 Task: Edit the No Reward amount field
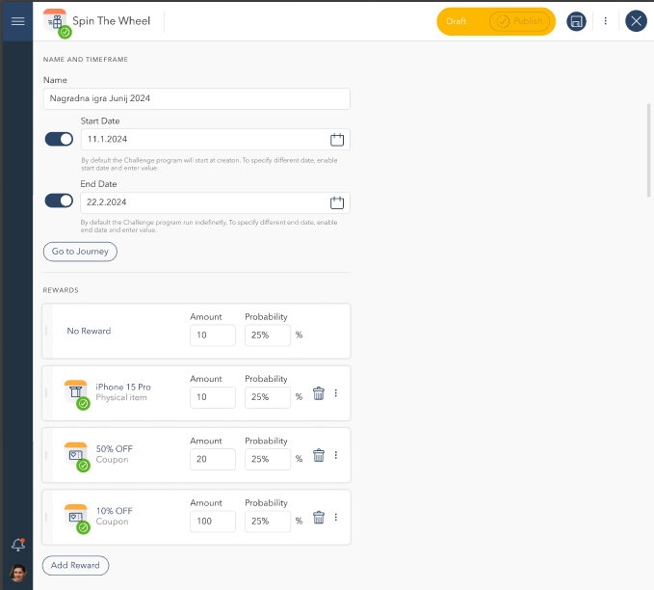click(x=213, y=335)
